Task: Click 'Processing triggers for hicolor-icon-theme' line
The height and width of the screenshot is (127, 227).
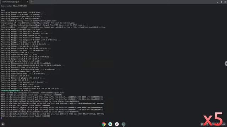Action: pyautogui.click(x=26, y=38)
